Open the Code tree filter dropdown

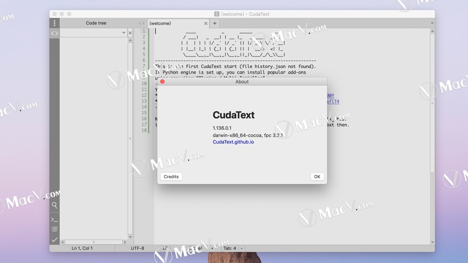tap(124, 33)
